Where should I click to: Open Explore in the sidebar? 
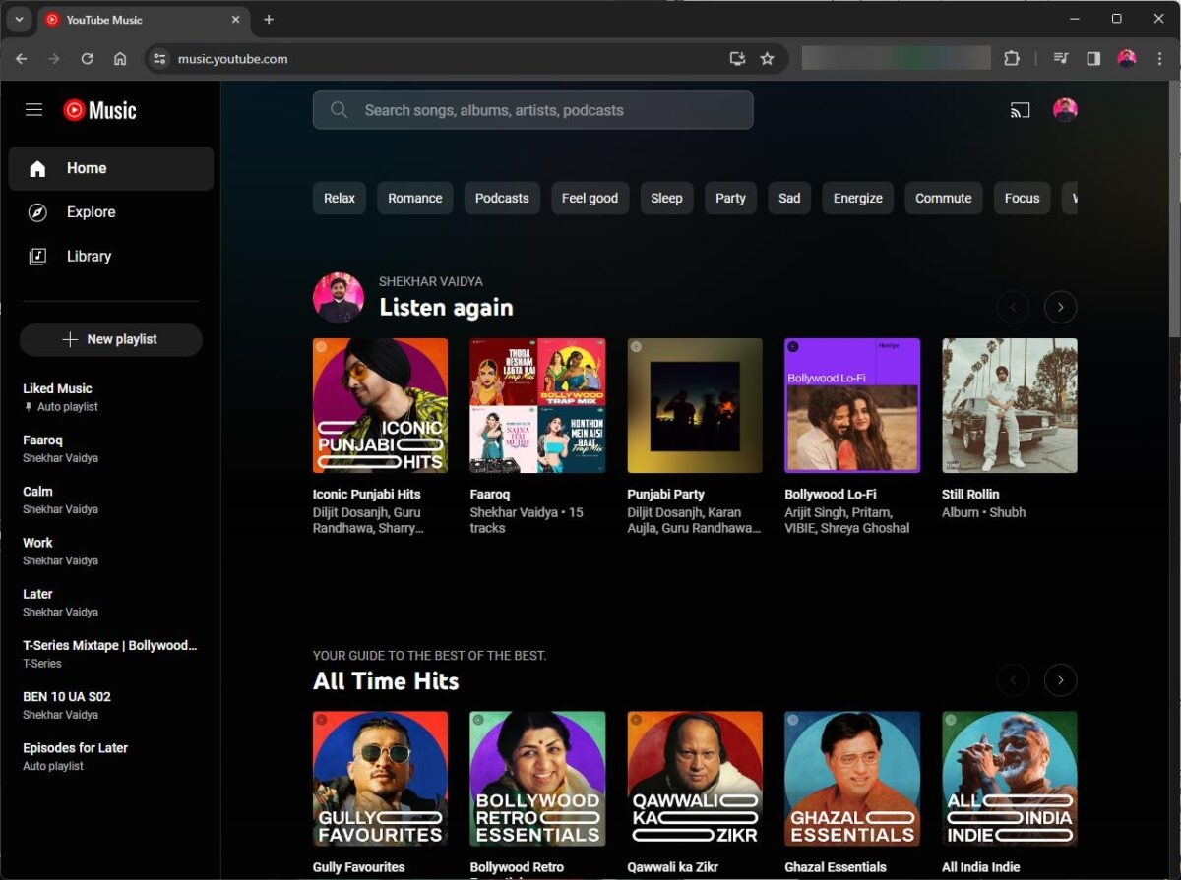pyautogui.click(x=110, y=212)
